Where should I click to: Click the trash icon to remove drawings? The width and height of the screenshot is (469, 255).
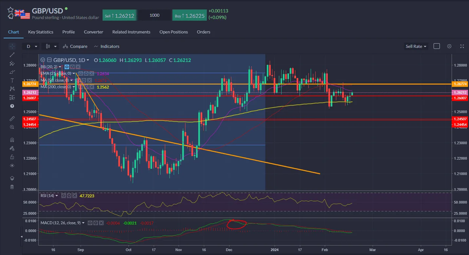tap(12, 187)
